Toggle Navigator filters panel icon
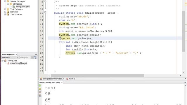The image size is (187, 105). pyautogui.click(x=35, y=57)
